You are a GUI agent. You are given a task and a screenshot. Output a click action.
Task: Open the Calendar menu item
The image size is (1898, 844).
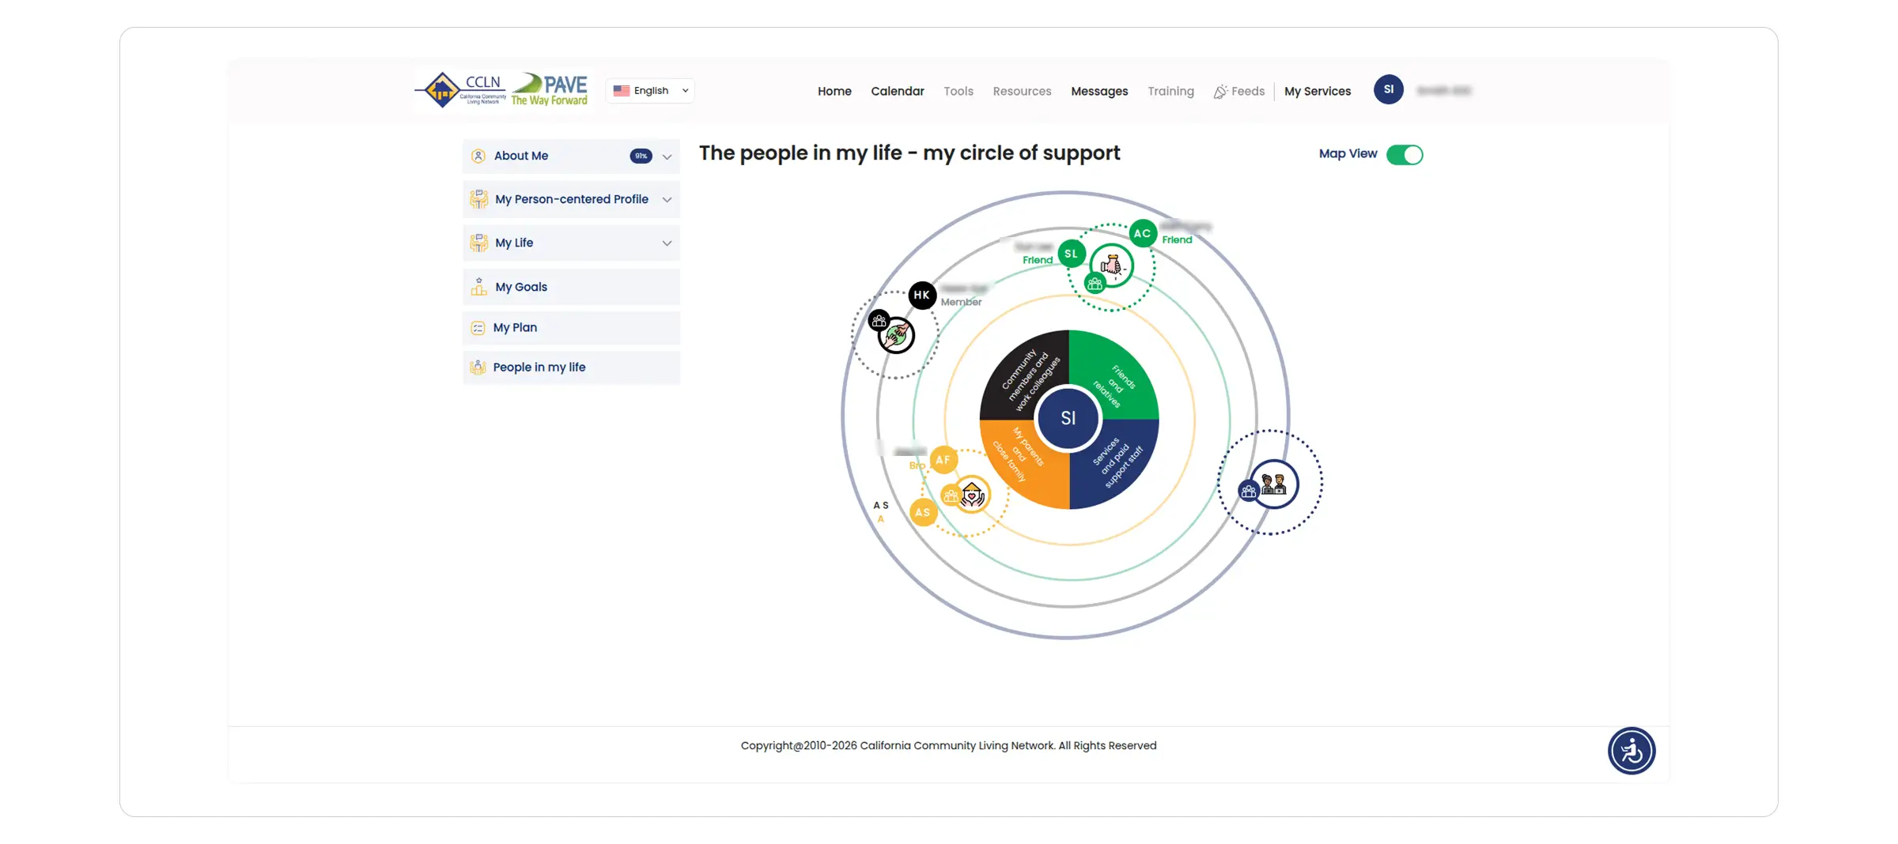point(898,91)
